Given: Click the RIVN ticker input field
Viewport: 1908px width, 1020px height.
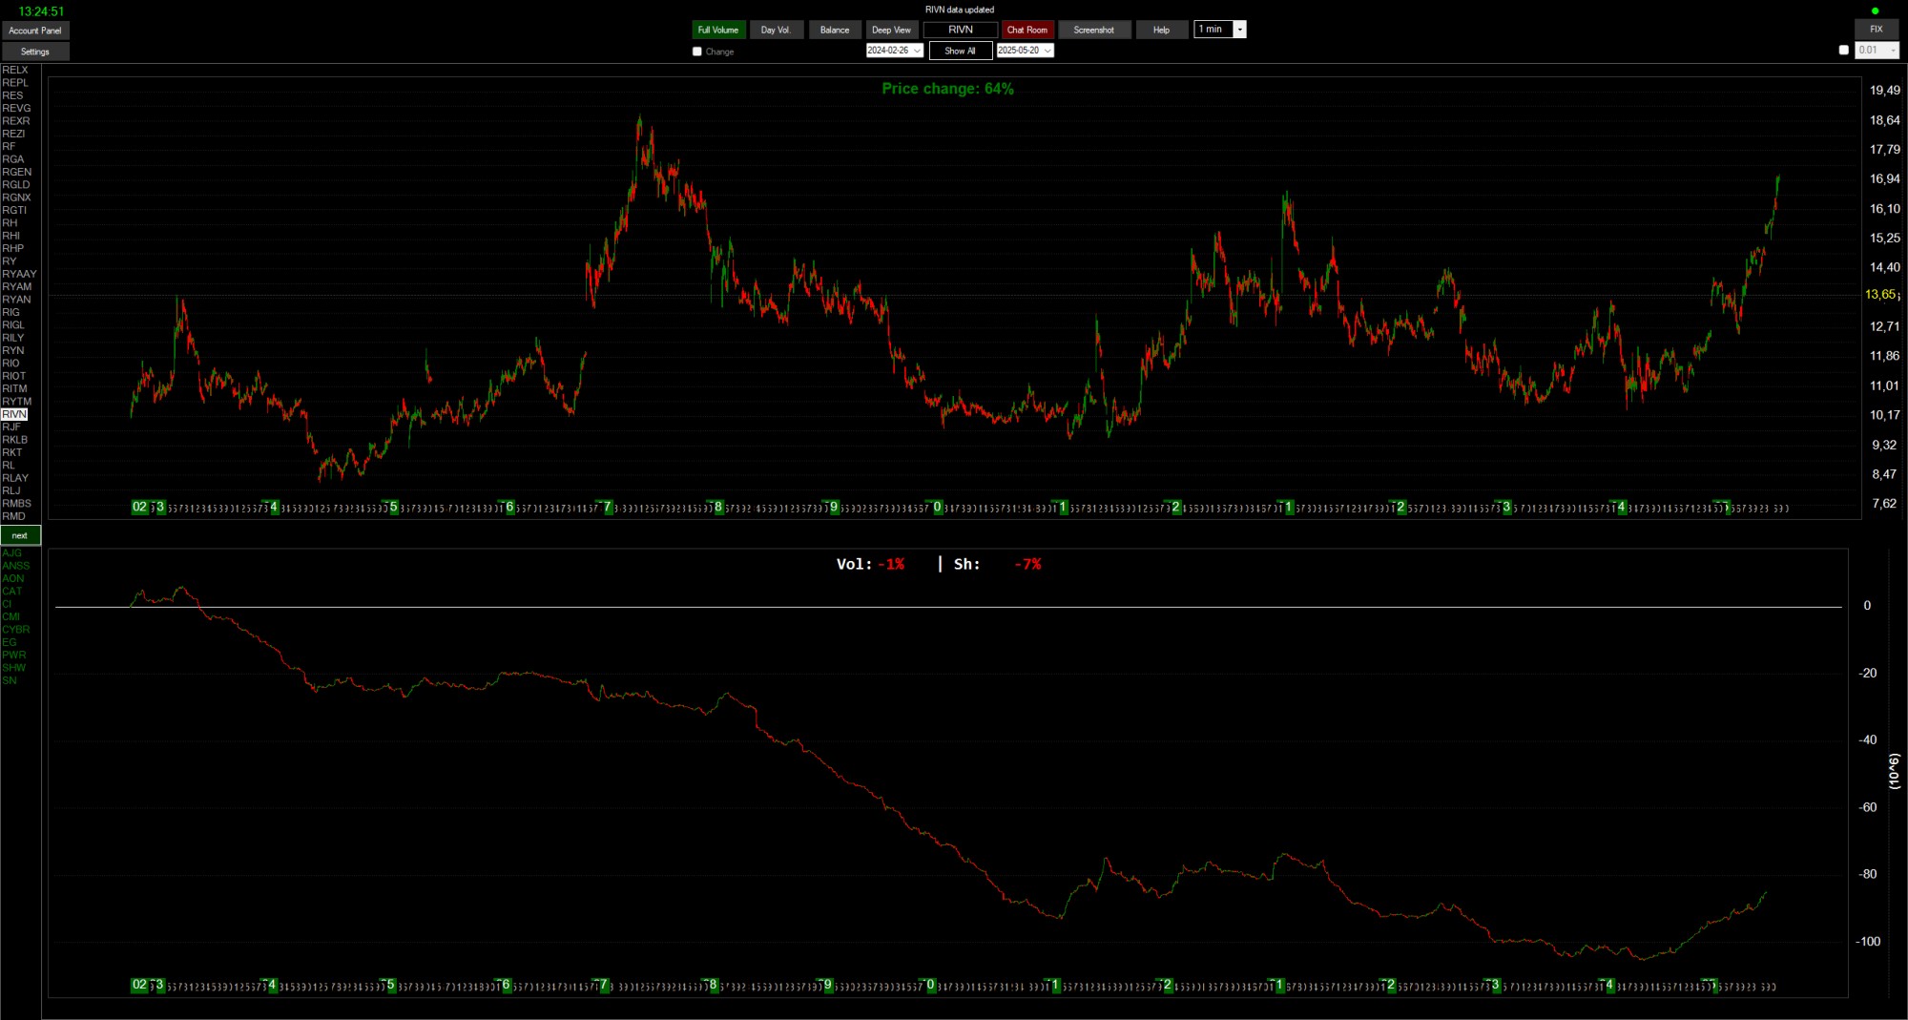Looking at the screenshot, I should [961, 30].
